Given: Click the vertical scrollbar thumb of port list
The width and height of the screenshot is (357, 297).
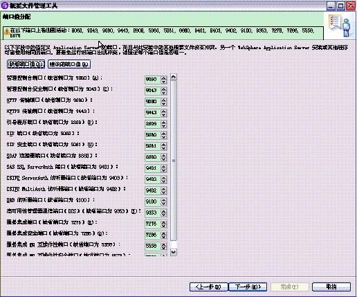Looking at the screenshot, I should click(174, 161).
